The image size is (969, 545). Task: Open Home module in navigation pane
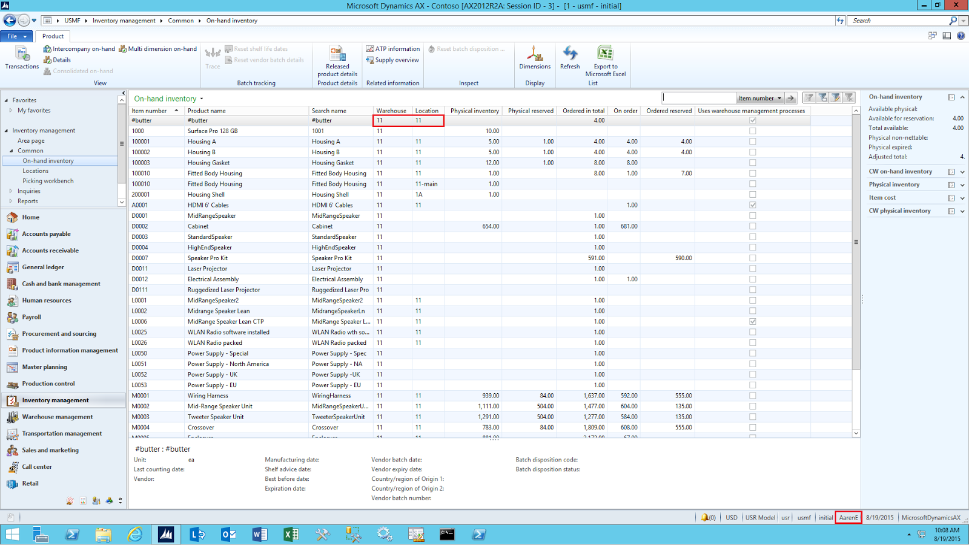(x=30, y=217)
